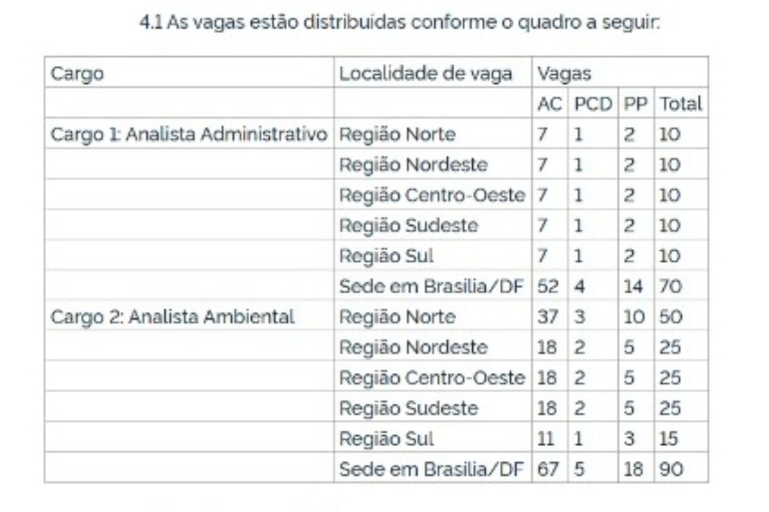Select the AC value 37 cell
The height and width of the screenshot is (512, 769).
point(548,317)
